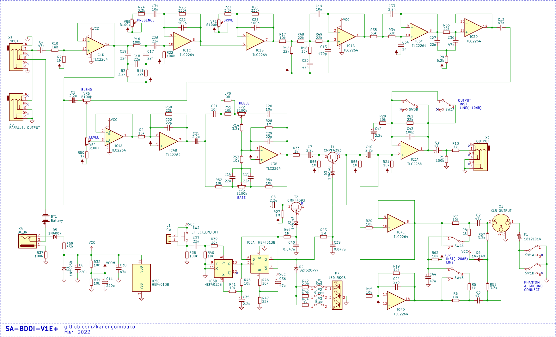556x337 pixels.
Task: Select the INST(-20dB) XLR label
Action: [457, 259]
